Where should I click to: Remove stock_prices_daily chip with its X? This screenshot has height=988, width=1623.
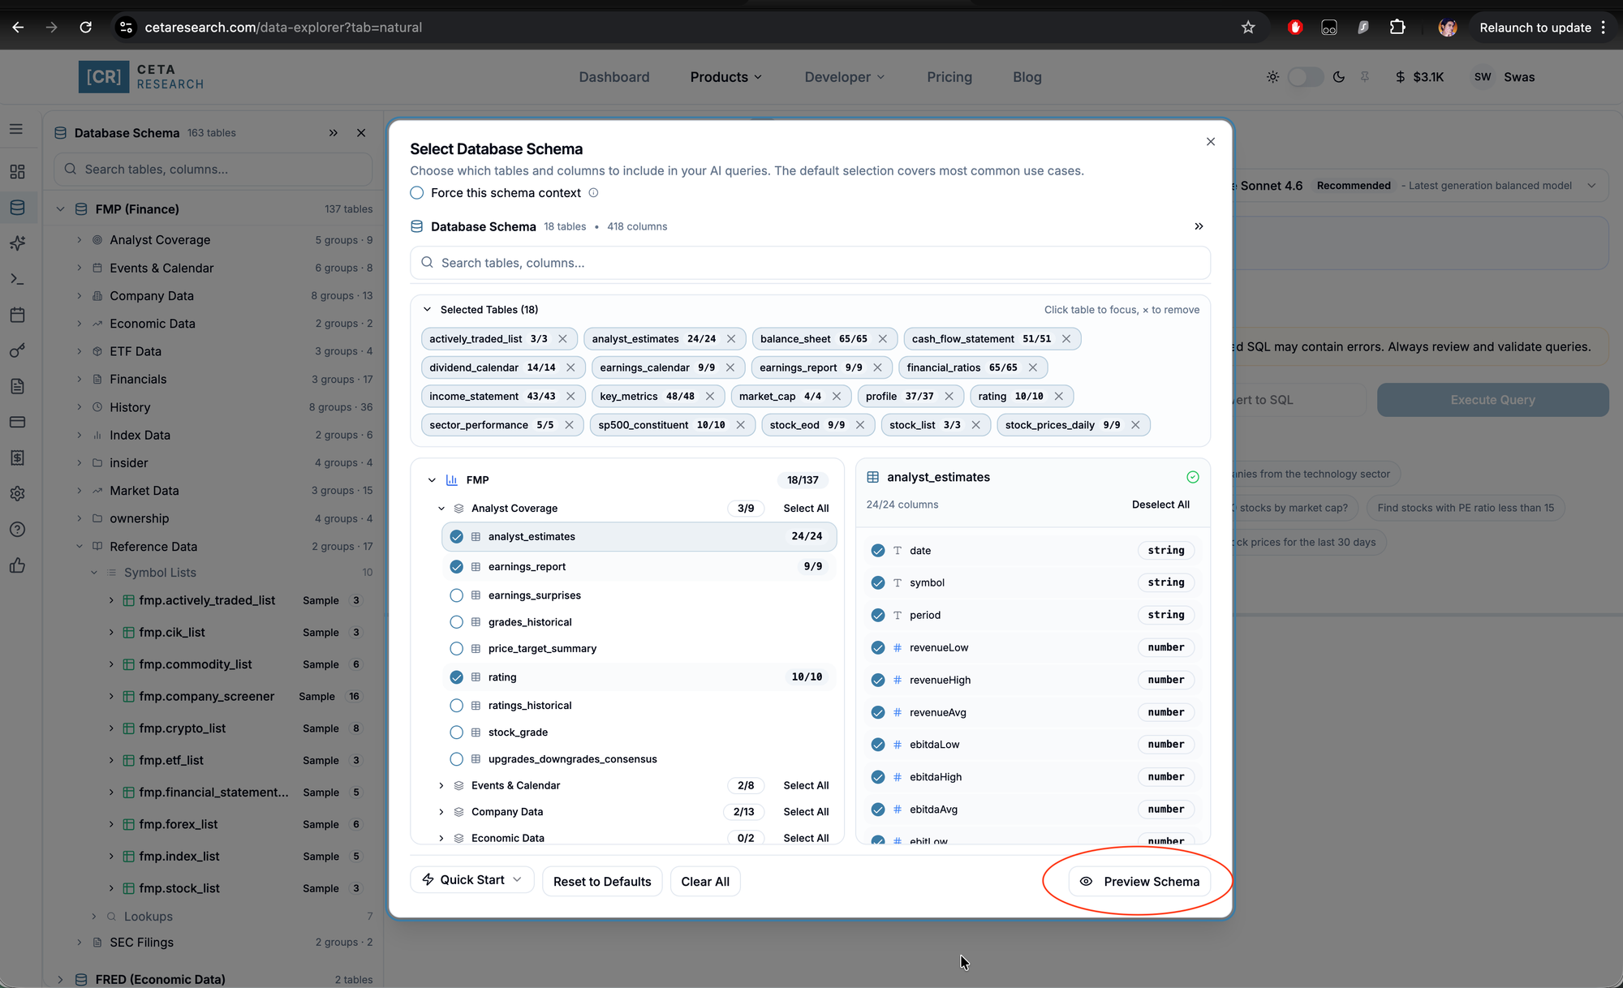coord(1135,425)
